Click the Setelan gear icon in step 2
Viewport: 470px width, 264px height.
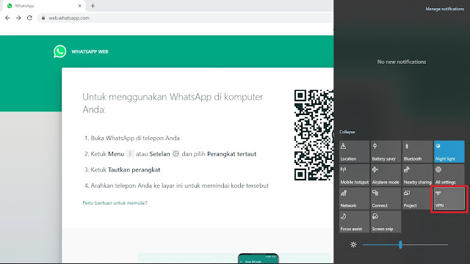pos(176,154)
